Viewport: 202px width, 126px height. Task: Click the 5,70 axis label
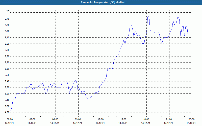(x=7, y=62)
